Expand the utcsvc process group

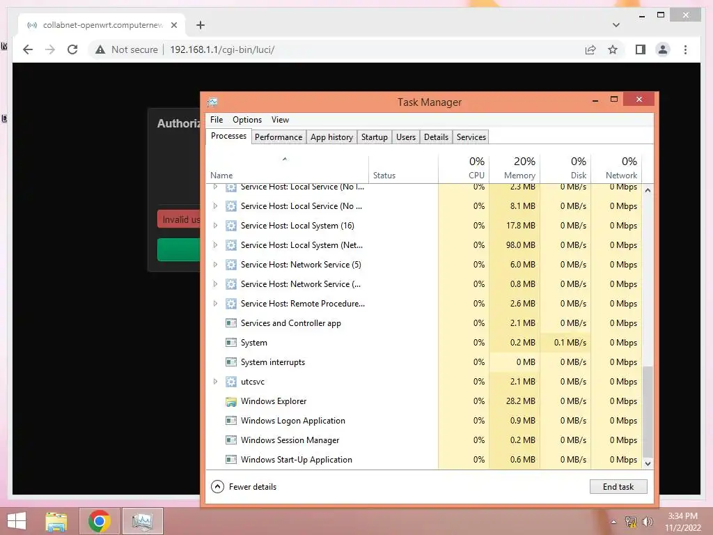click(x=216, y=382)
